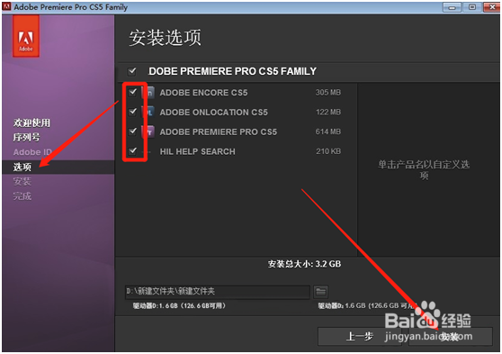This screenshot has height=354, width=502.
Task: Minimize the installer window
Action: [x=452, y=7]
